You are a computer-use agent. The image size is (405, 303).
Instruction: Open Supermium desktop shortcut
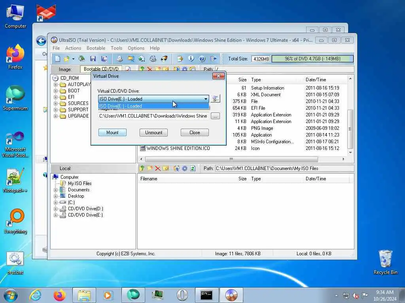(15, 98)
